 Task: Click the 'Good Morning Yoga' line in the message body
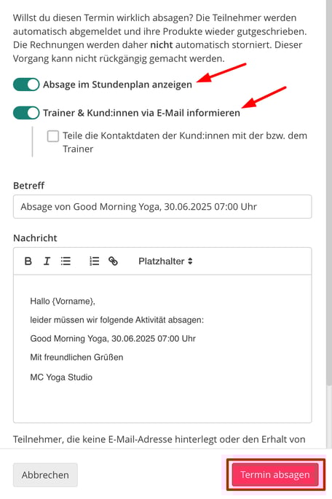[113, 338]
